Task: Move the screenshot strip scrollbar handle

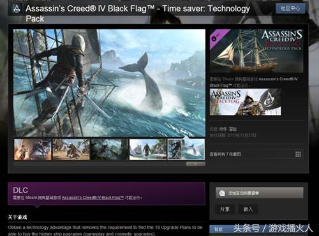Action: pos(196,164)
